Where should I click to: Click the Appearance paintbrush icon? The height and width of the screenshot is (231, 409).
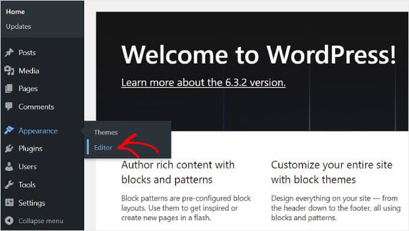pos(9,131)
